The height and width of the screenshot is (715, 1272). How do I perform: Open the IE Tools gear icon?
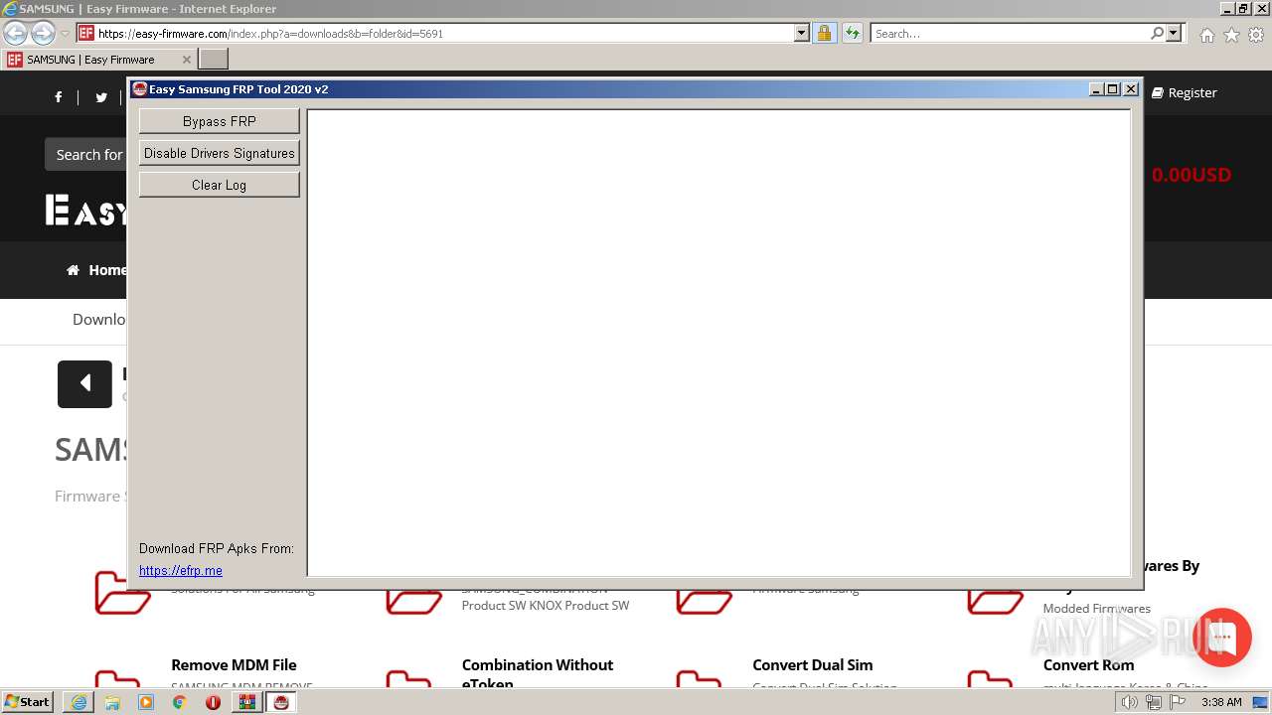click(1256, 35)
